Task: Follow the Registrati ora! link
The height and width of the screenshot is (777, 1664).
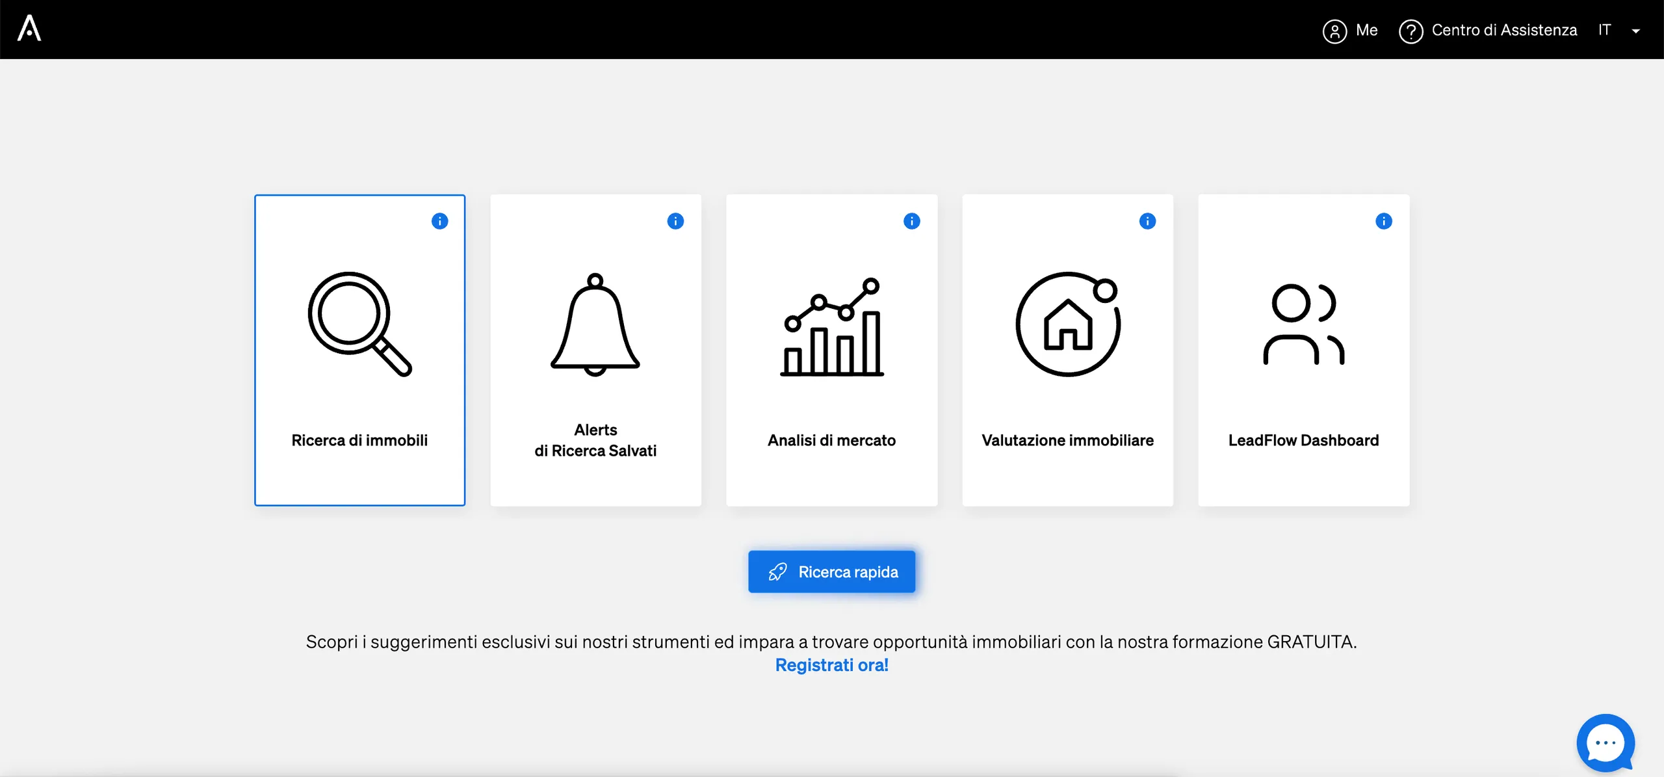Action: (831, 665)
